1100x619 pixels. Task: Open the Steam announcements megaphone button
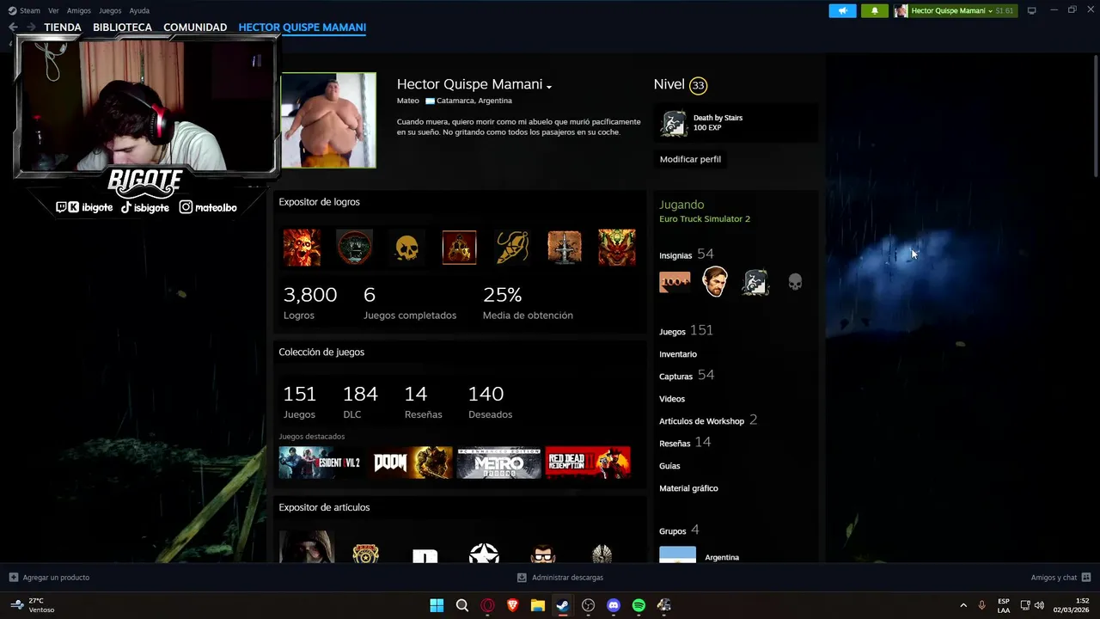[x=842, y=11]
